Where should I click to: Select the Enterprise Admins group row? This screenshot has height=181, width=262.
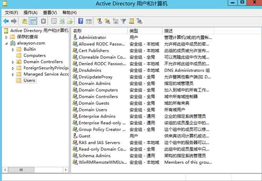[142, 116]
